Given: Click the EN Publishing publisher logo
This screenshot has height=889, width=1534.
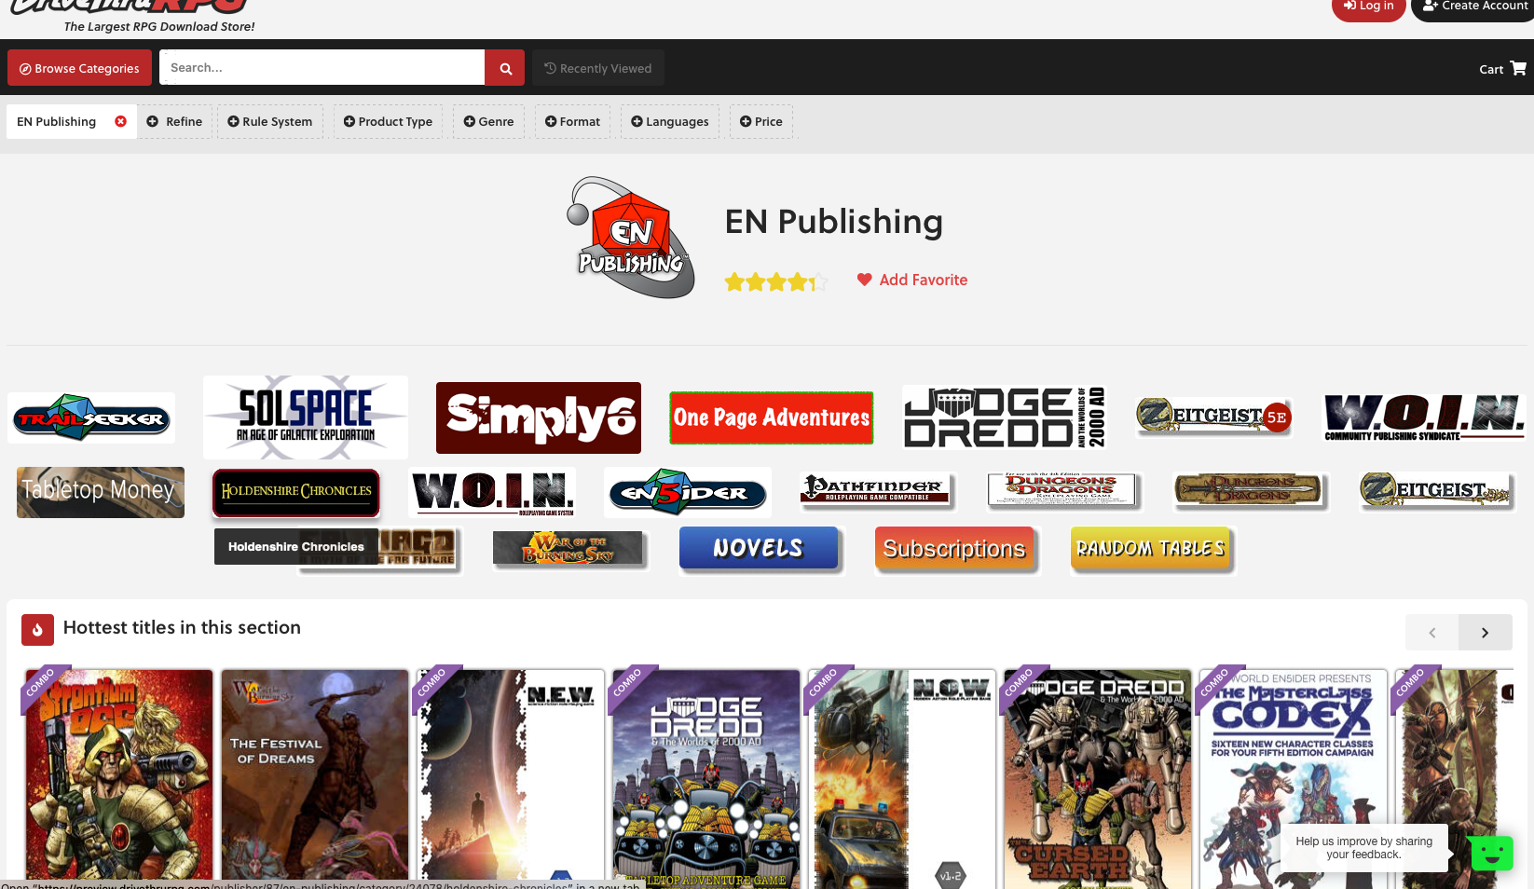Looking at the screenshot, I should click(631, 238).
